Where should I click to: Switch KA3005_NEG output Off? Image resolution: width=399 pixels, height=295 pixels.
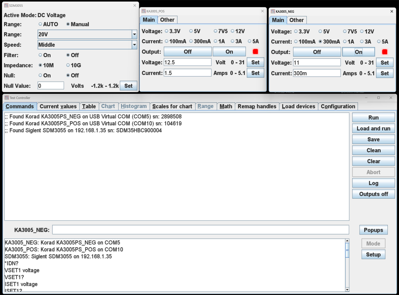coord(317,52)
